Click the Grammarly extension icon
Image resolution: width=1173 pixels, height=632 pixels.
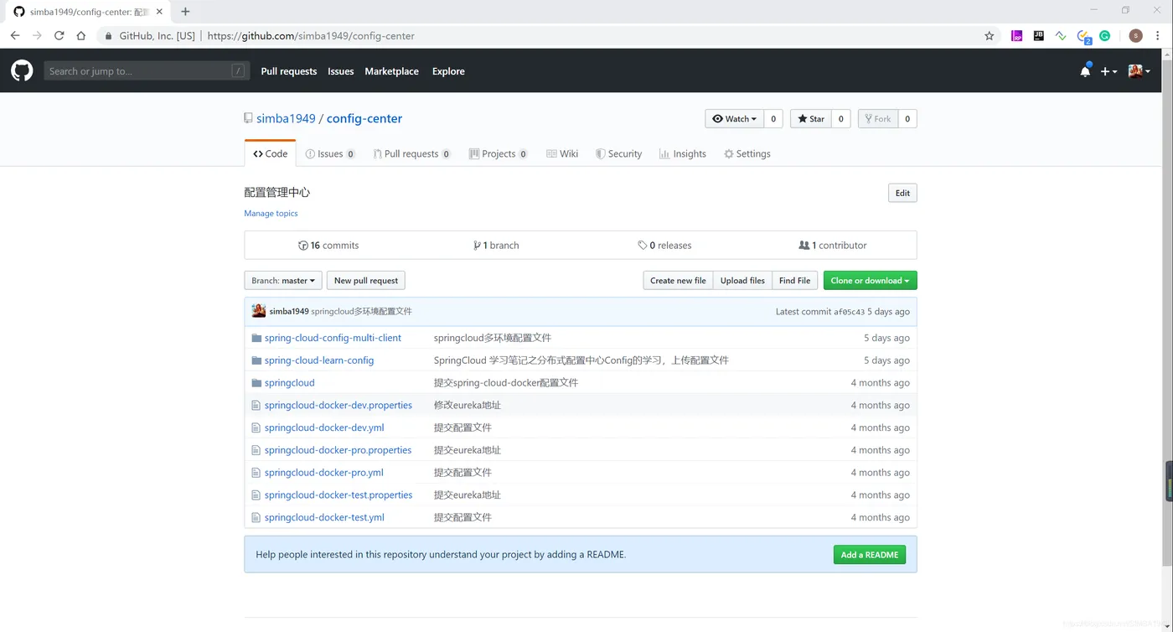click(x=1105, y=36)
